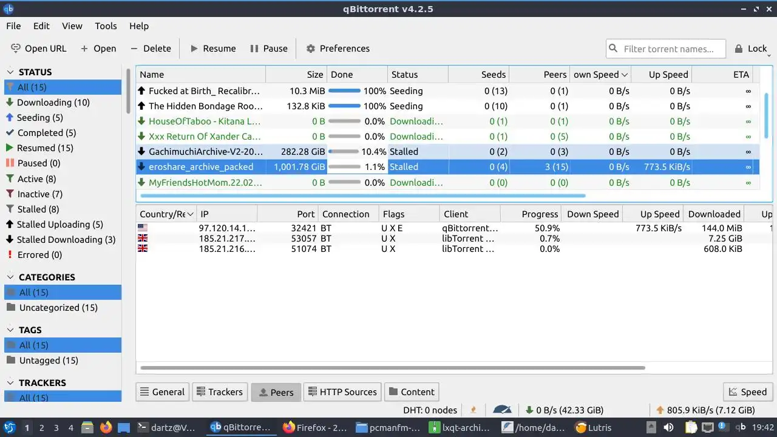Collapse the TAGS section
777x437 pixels.
pyautogui.click(x=10, y=330)
